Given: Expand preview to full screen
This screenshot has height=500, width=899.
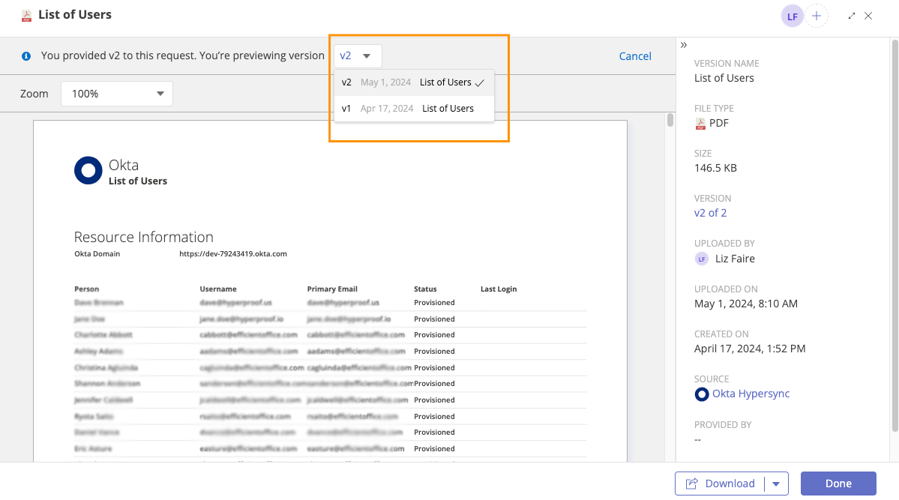Looking at the screenshot, I should pyautogui.click(x=852, y=16).
